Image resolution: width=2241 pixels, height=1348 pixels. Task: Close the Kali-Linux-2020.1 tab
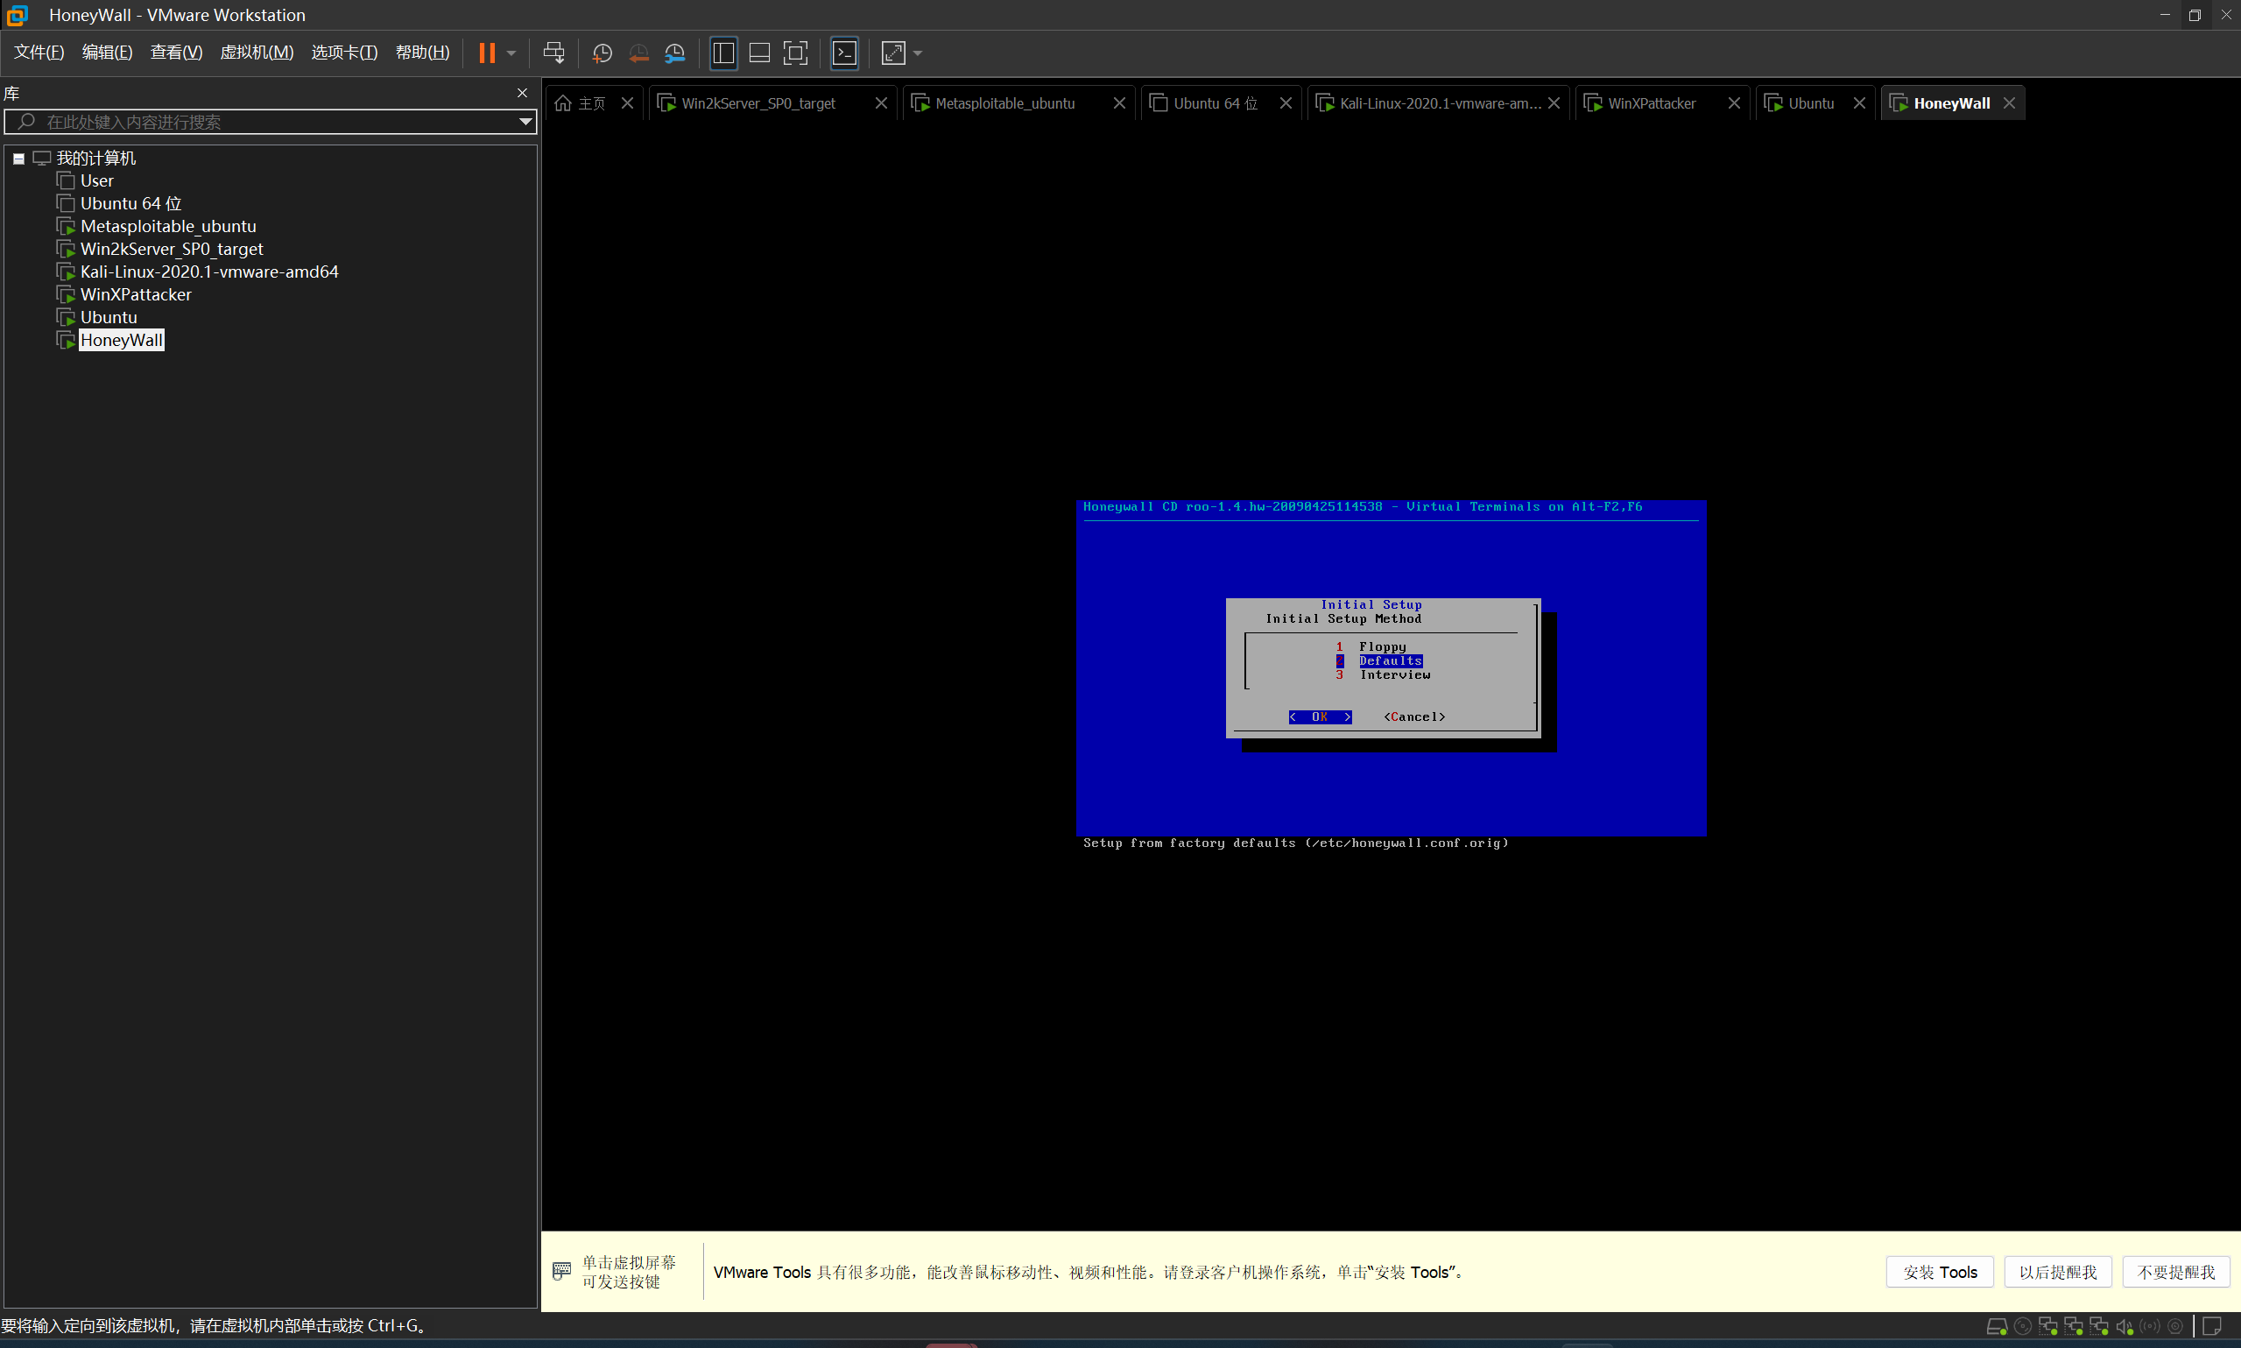pyautogui.click(x=1554, y=103)
